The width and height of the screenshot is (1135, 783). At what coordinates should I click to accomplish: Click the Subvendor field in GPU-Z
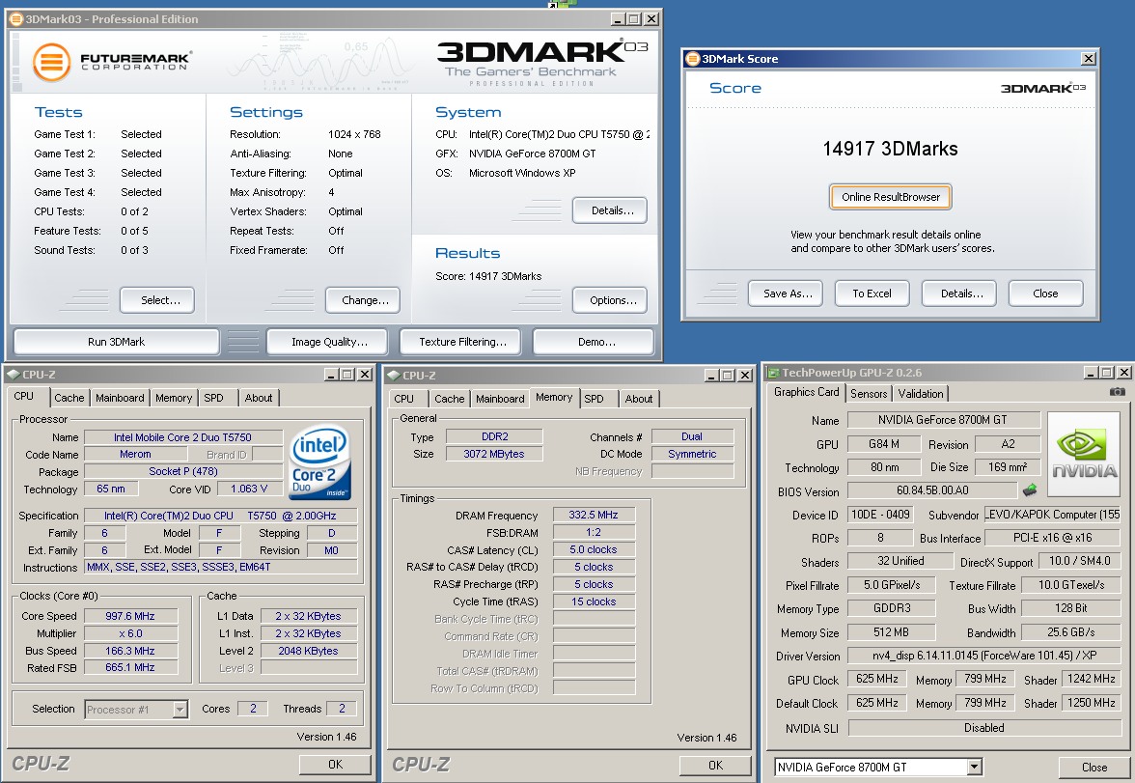(x=1052, y=515)
